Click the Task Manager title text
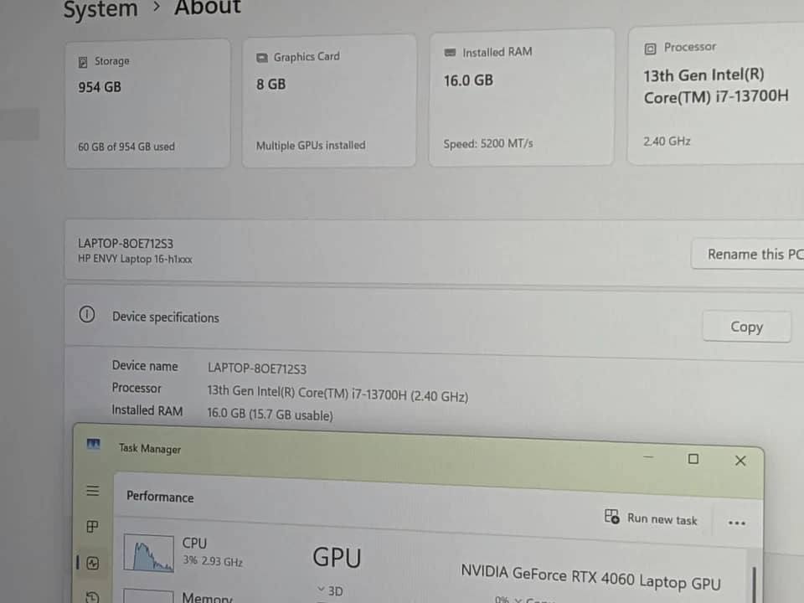Viewport: 804px width, 603px height. [150, 449]
